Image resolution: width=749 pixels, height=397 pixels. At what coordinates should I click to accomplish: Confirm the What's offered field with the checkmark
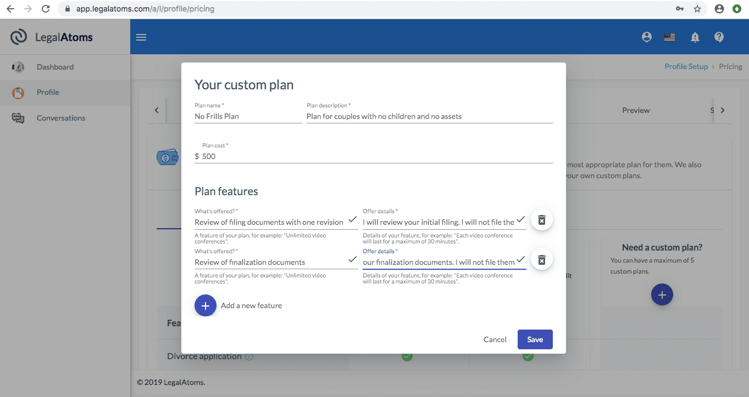click(x=352, y=220)
